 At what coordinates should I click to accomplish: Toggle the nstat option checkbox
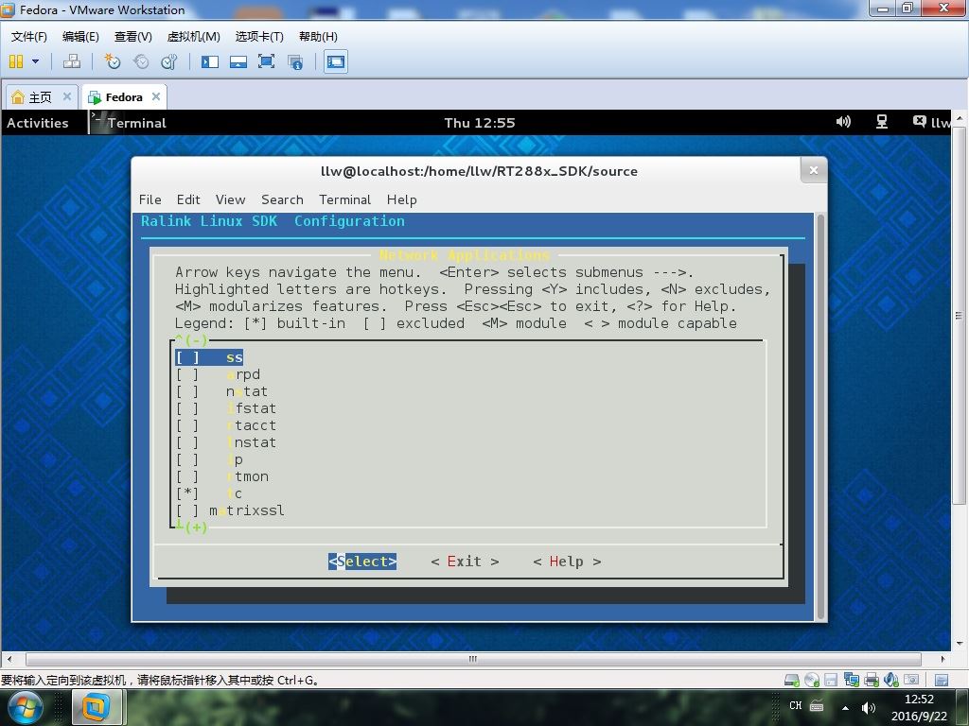(188, 391)
